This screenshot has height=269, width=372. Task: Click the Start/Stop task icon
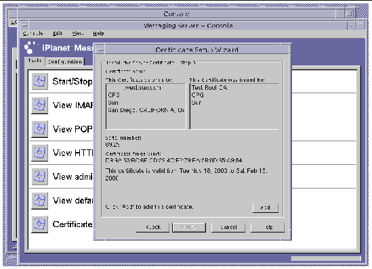coord(39,81)
